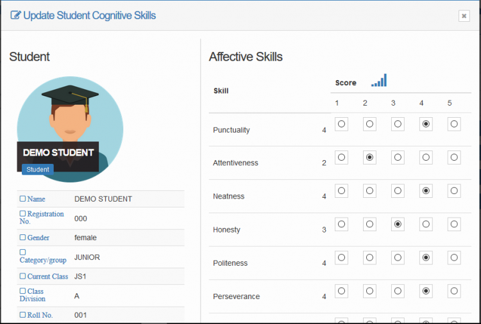Click the edit pencil icon in title
481x324 pixels.
(15, 15)
